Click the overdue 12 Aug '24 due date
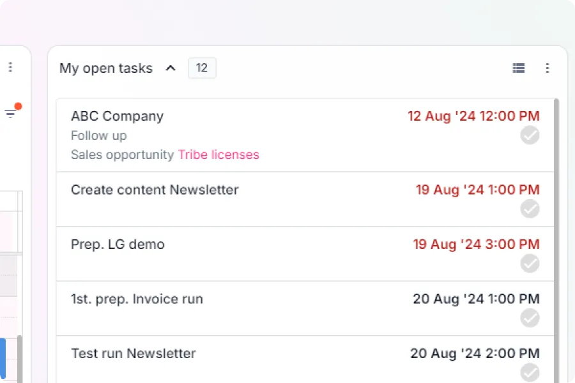 pyautogui.click(x=473, y=116)
